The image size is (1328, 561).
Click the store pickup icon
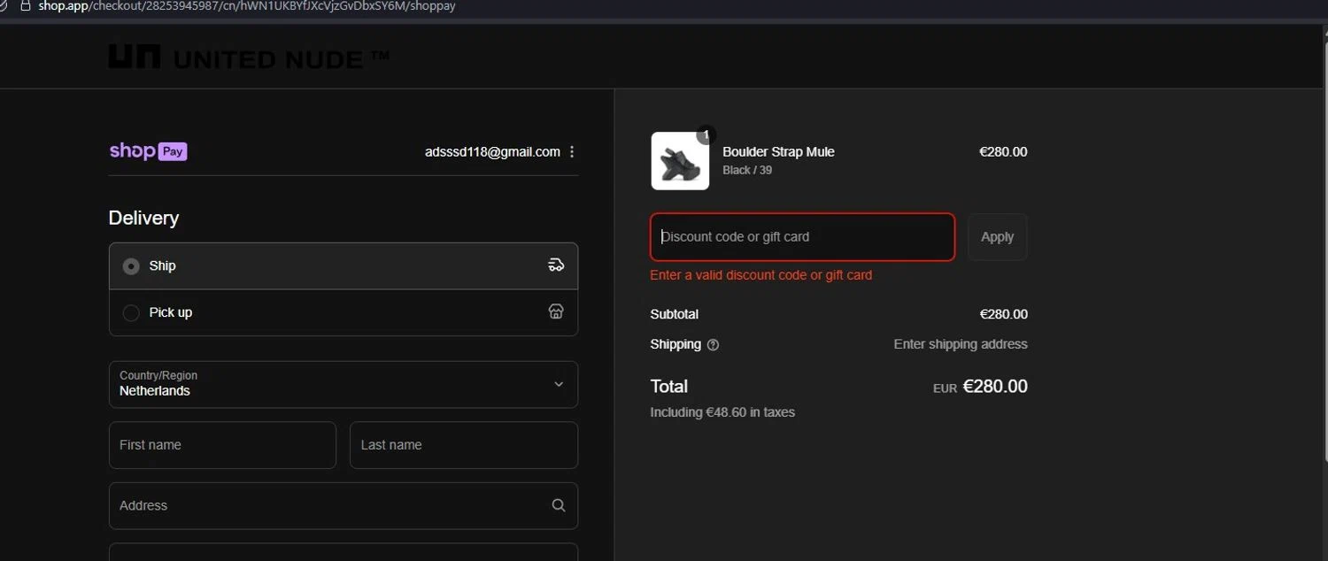click(556, 311)
